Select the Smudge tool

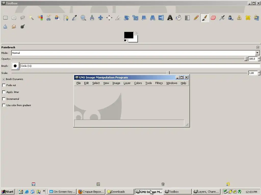[x=14, y=26]
